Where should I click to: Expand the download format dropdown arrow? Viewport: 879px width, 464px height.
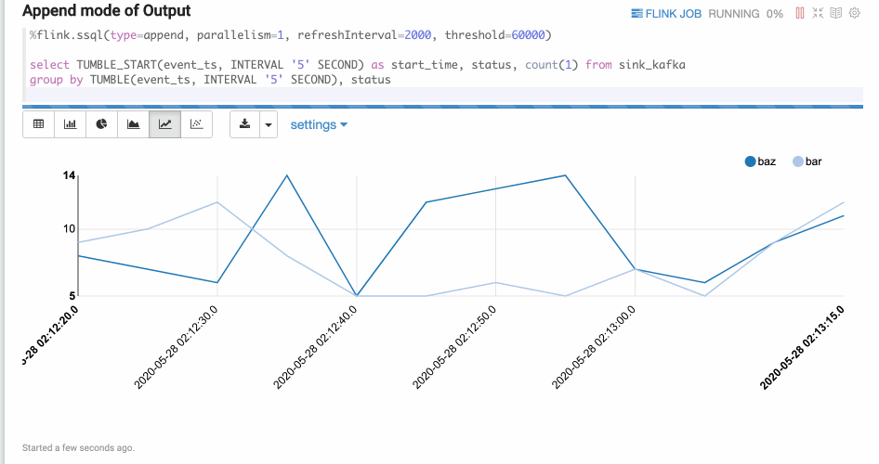(268, 124)
